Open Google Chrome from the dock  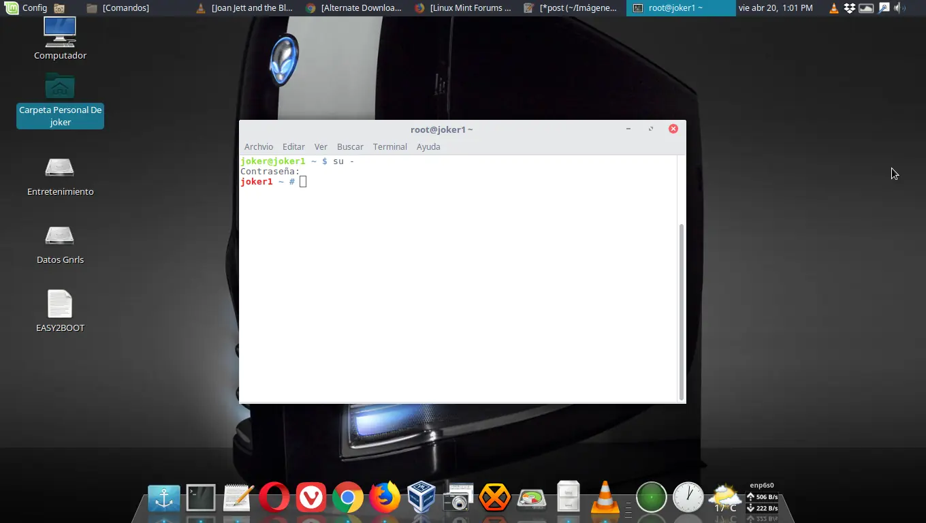[348, 498]
